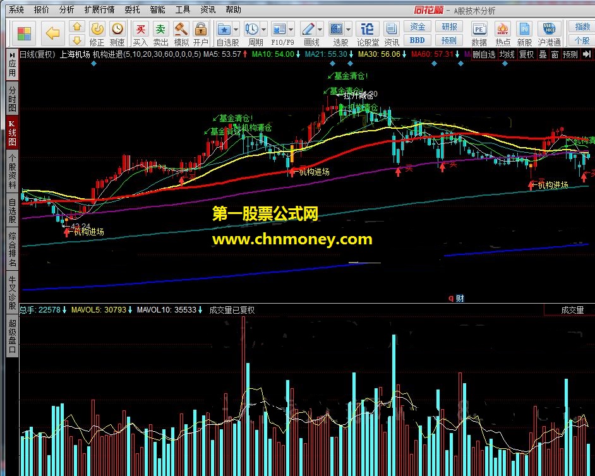This screenshot has height=476, width=595.
Task: Click the yellow down arrow button
Action: tap(77, 40)
